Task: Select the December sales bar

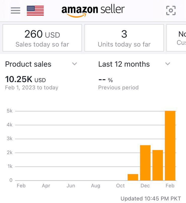Action: 145,163
